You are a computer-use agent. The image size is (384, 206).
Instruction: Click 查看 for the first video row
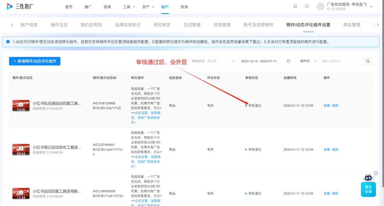tap(326, 106)
